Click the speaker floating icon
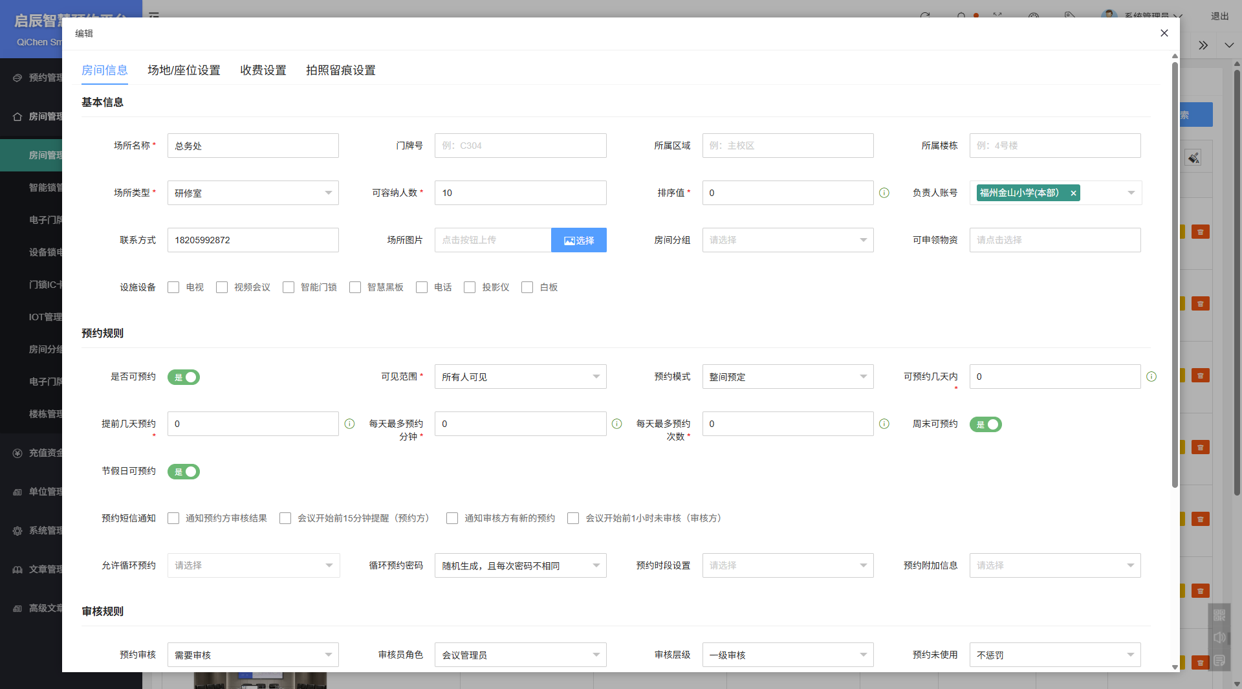The width and height of the screenshot is (1242, 689). pyautogui.click(x=1219, y=637)
